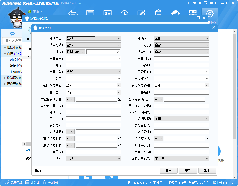Expand the 浏览网站的 tree node
Image resolution: width=238 pixels, height=186 pixels.
pos(5,78)
